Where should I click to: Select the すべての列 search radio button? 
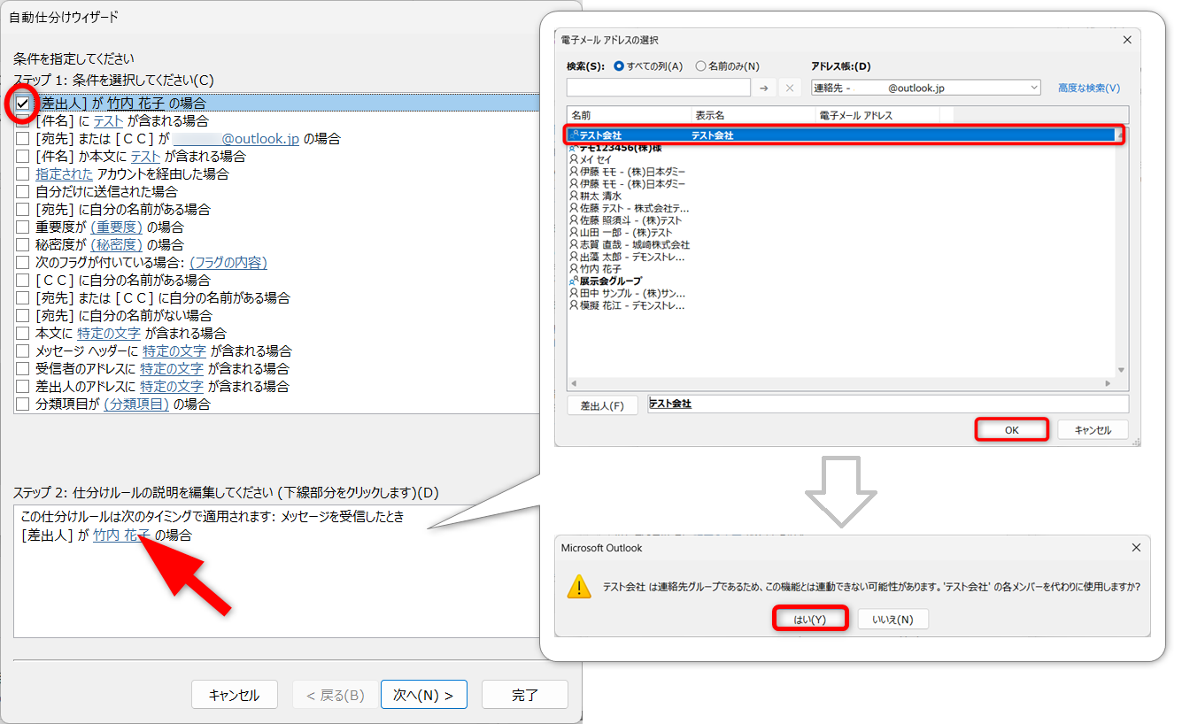(x=619, y=66)
